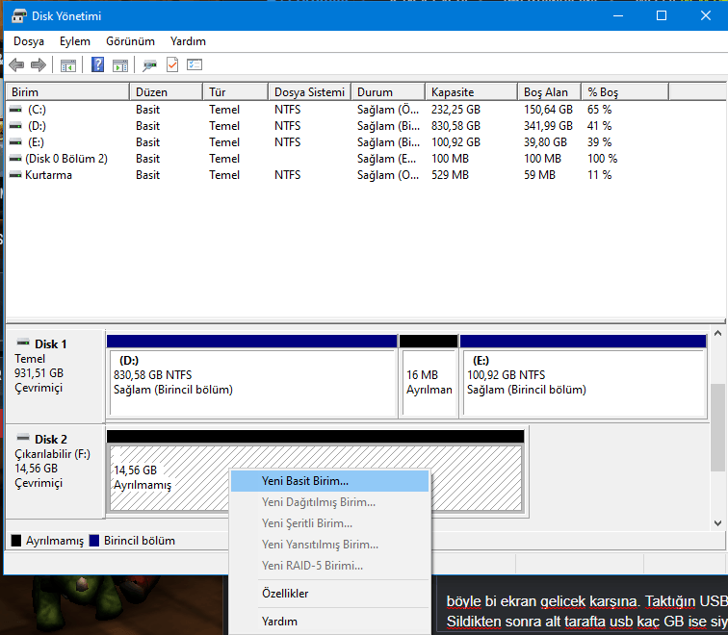Click the Disk Yönetimi title bar icon
The image size is (728, 635).
(x=19, y=16)
